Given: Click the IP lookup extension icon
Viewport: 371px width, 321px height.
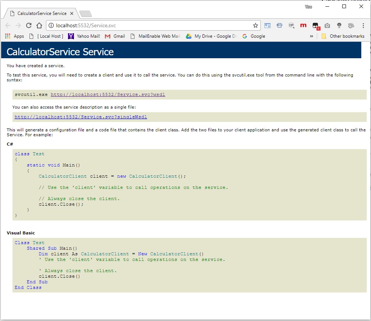Looking at the screenshot, I should pos(291,25).
